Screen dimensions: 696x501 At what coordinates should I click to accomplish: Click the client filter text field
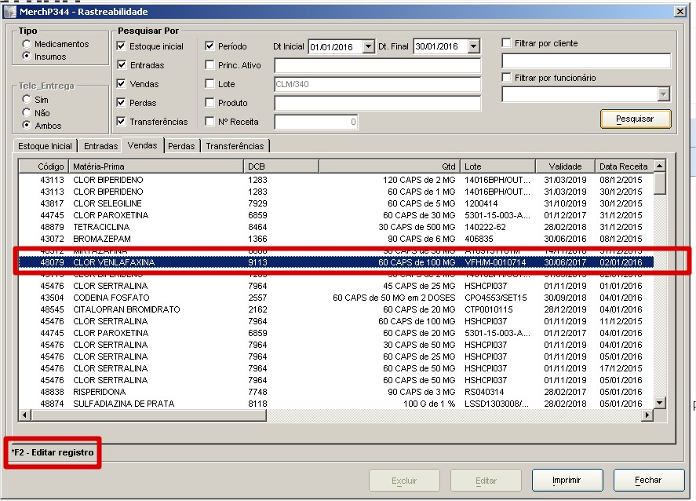pyautogui.click(x=586, y=60)
